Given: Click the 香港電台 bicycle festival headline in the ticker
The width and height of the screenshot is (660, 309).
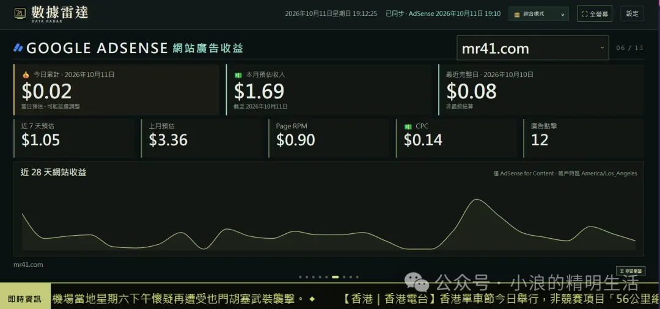Looking at the screenshot, I should [500, 299].
